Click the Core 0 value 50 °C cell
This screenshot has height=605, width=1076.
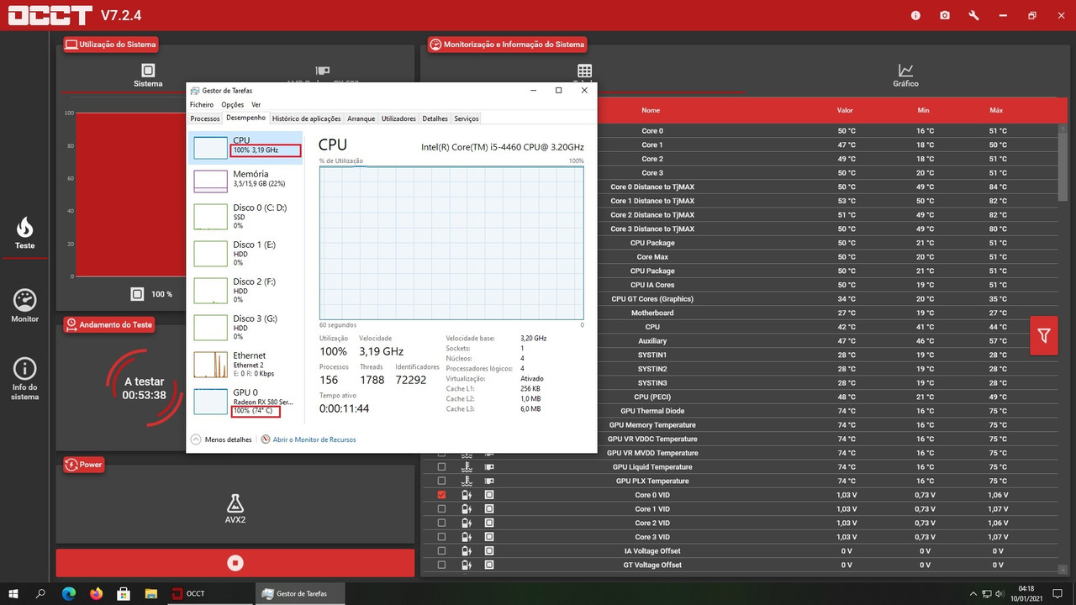pyautogui.click(x=845, y=131)
